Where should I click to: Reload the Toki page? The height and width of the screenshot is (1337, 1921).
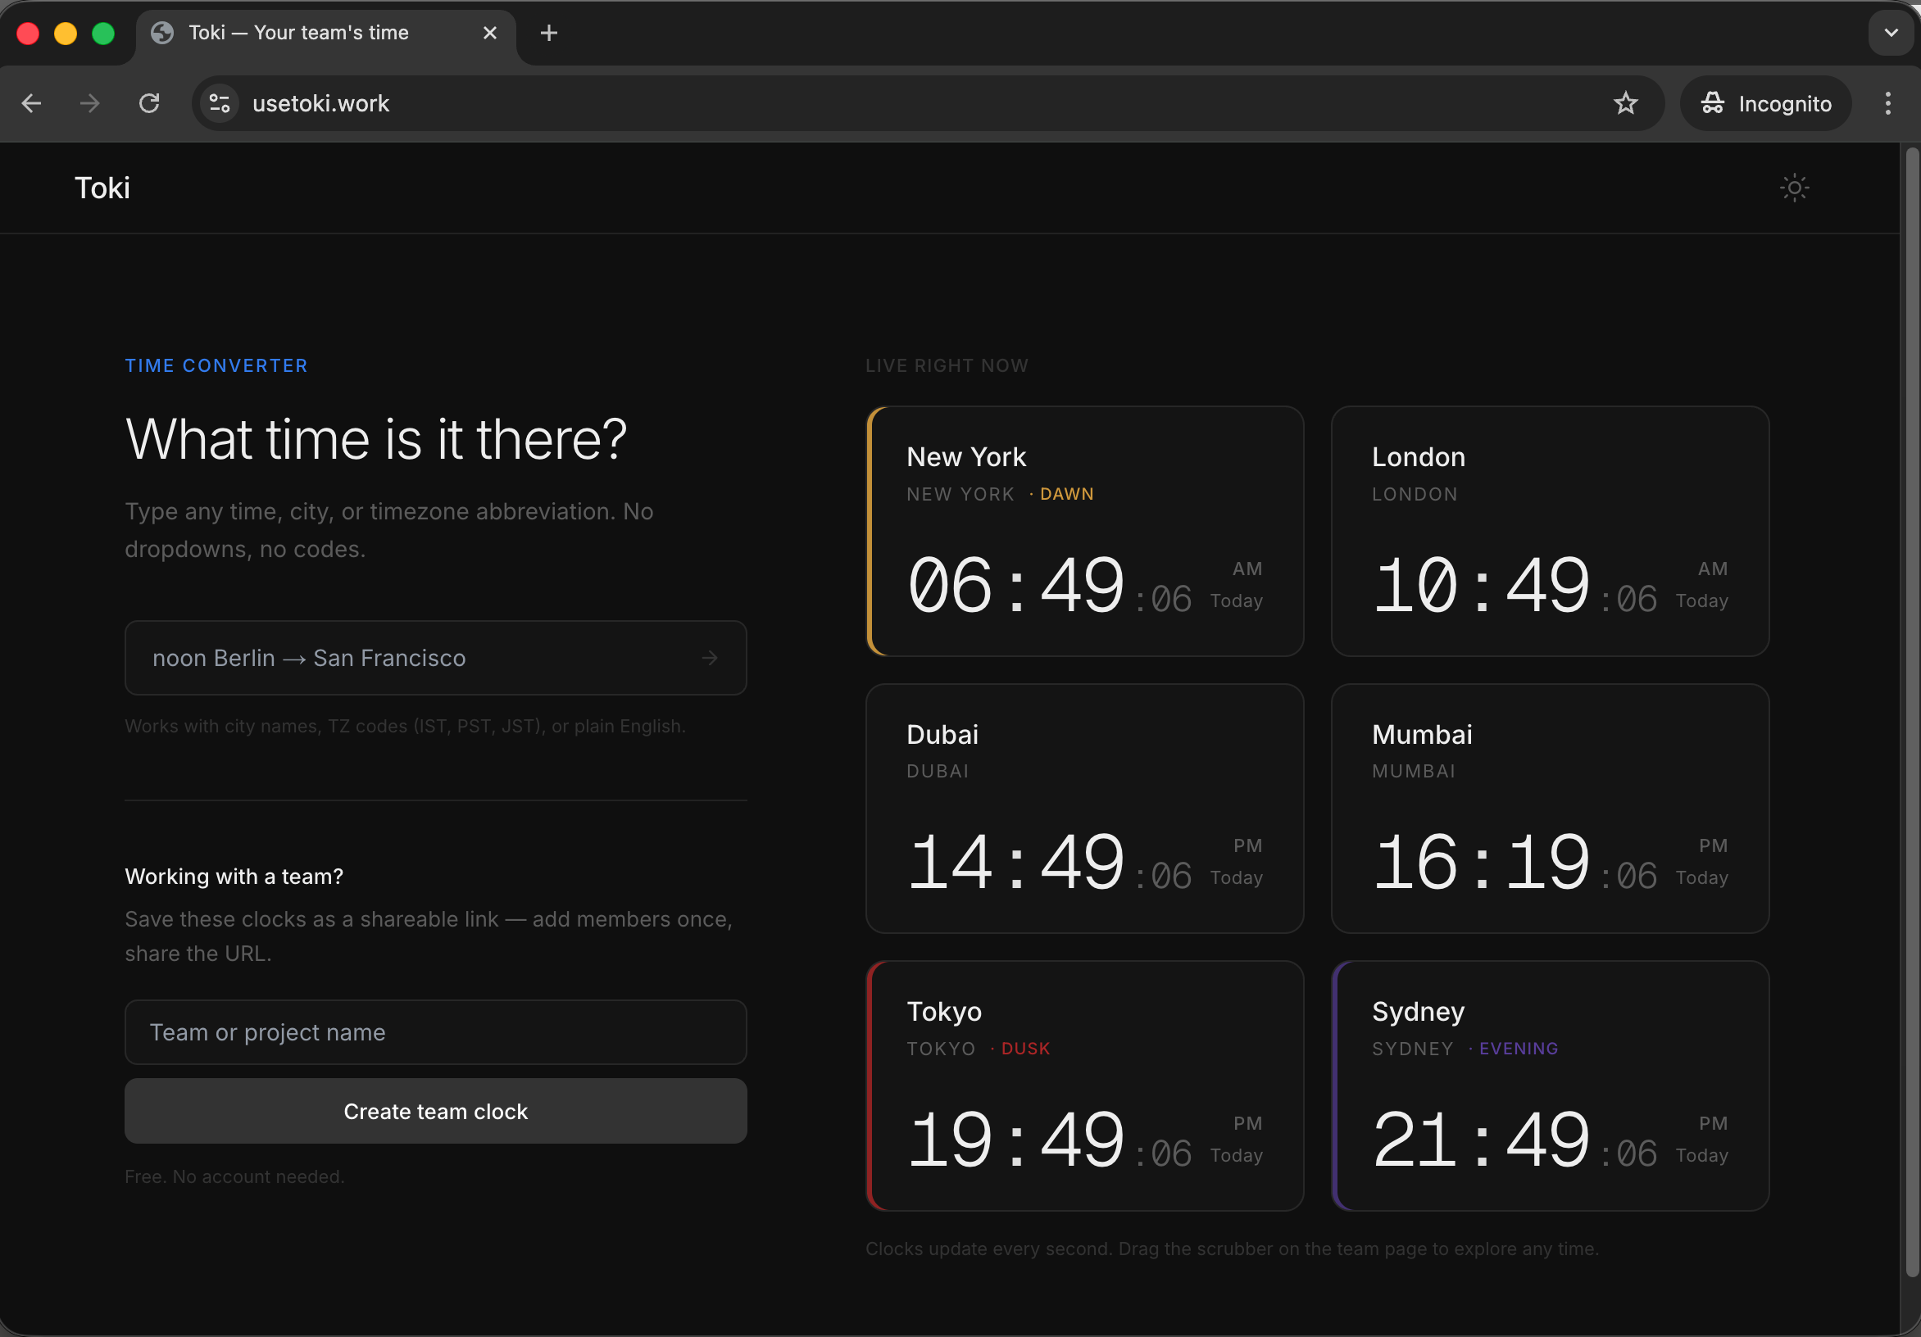pos(151,103)
